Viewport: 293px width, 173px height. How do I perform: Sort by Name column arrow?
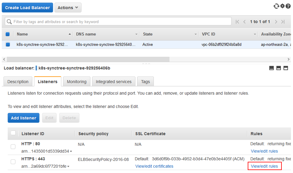pos(70,34)
